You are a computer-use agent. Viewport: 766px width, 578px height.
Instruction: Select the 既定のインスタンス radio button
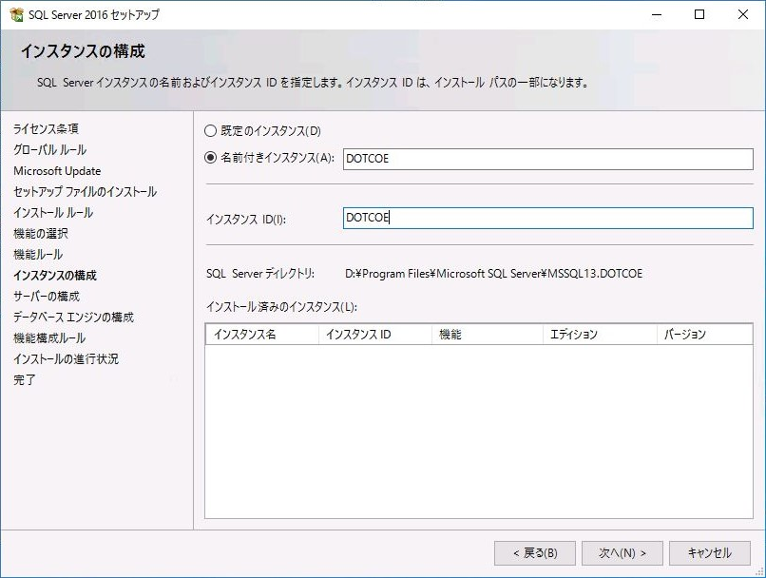211,131
